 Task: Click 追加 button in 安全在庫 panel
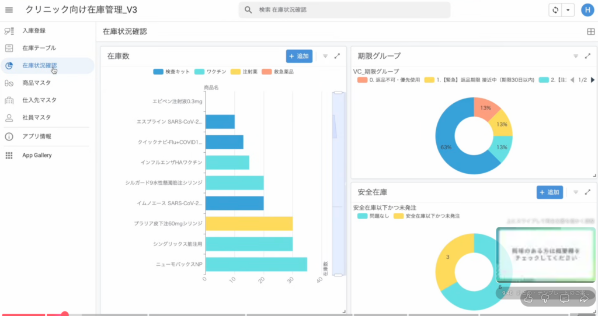pos(550,192)
